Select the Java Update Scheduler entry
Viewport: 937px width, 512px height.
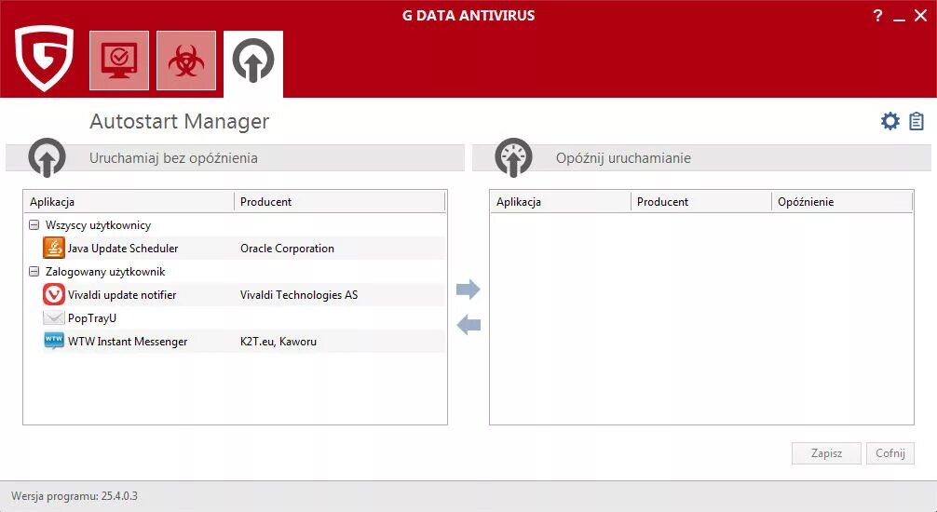point(243,249)
